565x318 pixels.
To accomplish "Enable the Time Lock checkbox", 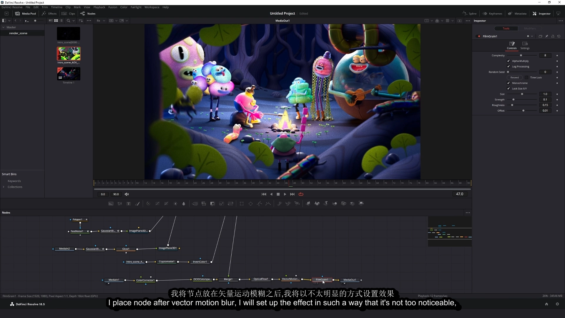I will (x=526, y=77).
